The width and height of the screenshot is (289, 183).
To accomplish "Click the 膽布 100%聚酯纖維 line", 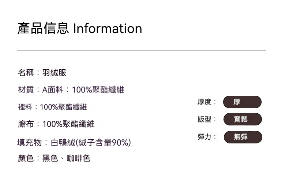I will 56,124.
